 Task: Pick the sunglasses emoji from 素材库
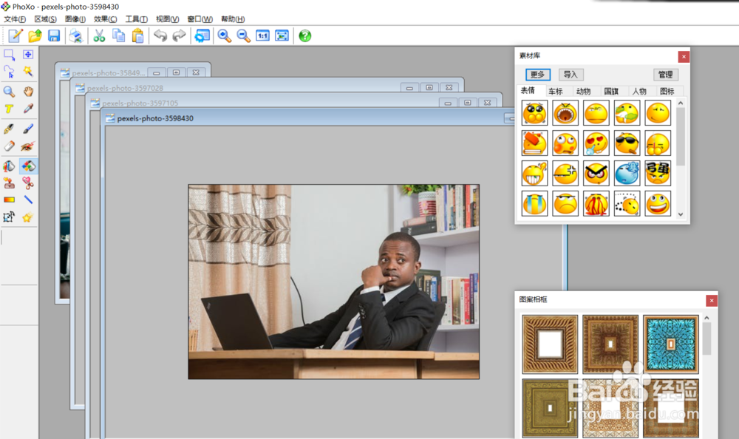click(627, 143)
